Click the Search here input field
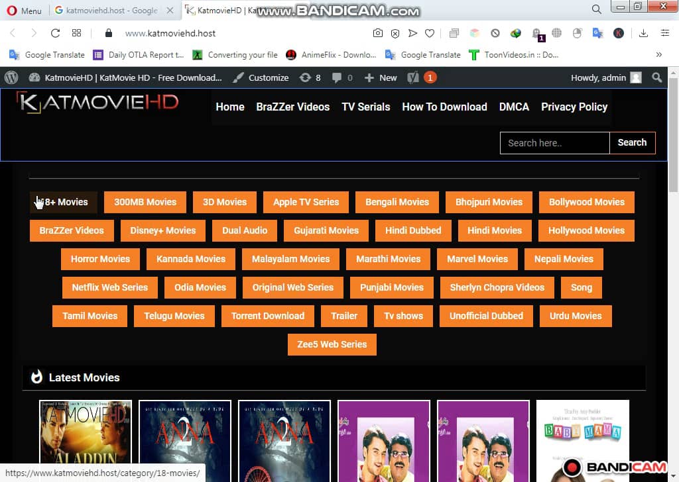This screenshot has width=679, height=482. pyautogui.click(x=555, y=143)
